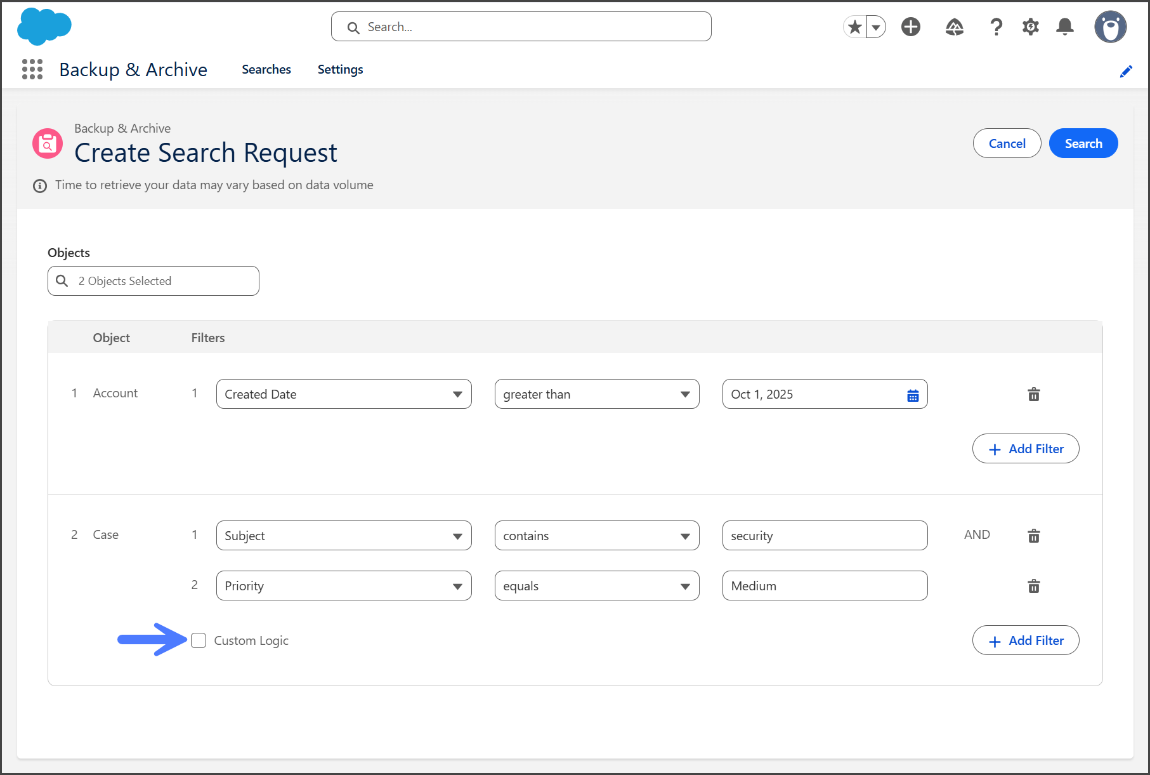Viewport: 1150px width, 775px height.
Task: Switch to the Searches tab
Action: [x=266, y=69]
